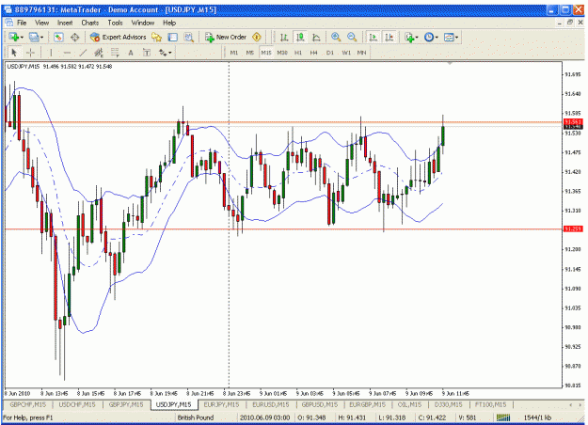Switch timeframe to M30

(282, 53)
